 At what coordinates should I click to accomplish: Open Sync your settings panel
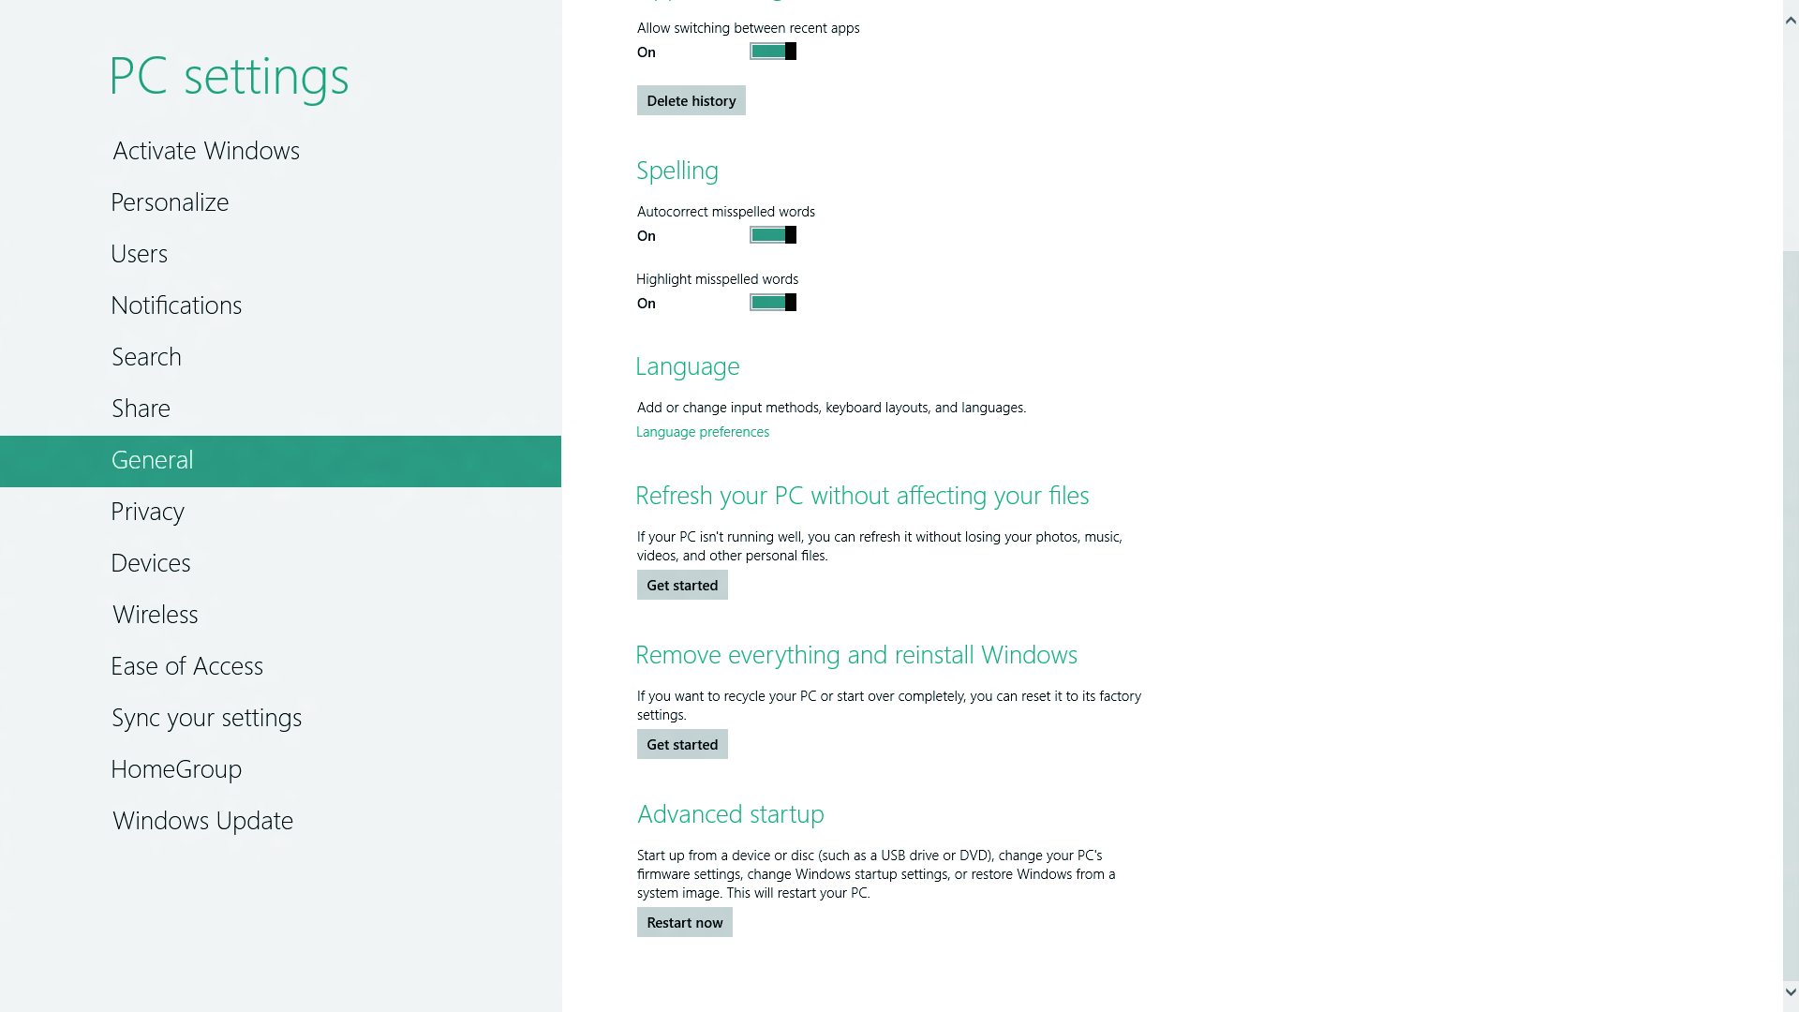pos(206,718)
